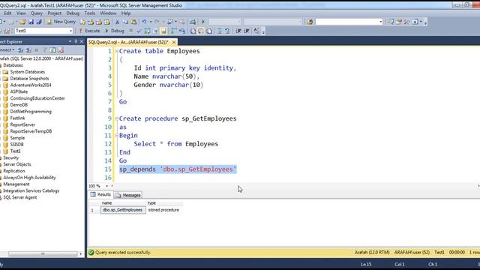Switch to the Messages tab
The height and width of the screenshot is (270, 480).
click(128, 195)
